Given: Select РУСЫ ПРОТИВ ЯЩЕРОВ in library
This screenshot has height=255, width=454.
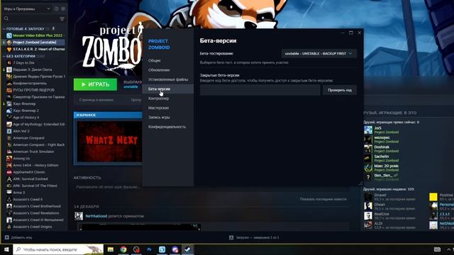Looking at the screenshot, I should coord(33,90).
